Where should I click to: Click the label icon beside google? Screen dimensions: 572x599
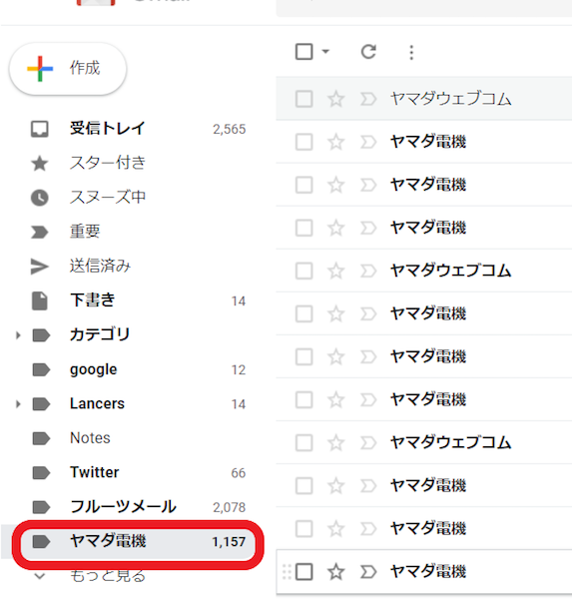[41, 369]
